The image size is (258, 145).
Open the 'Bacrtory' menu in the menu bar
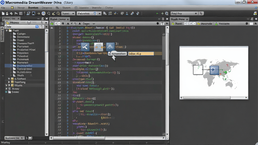[x=33, y=8]
